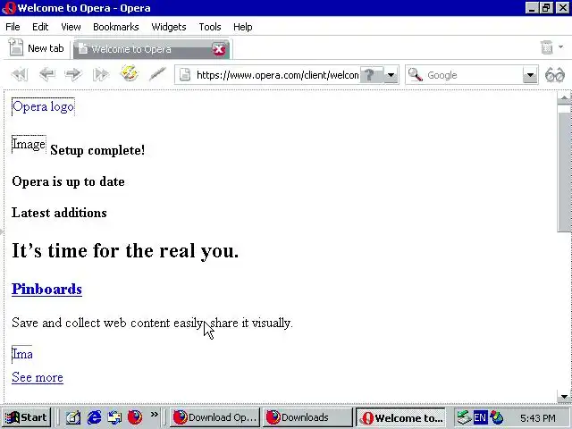Open the View menu
572x429 pixels.
pos(71,27)
